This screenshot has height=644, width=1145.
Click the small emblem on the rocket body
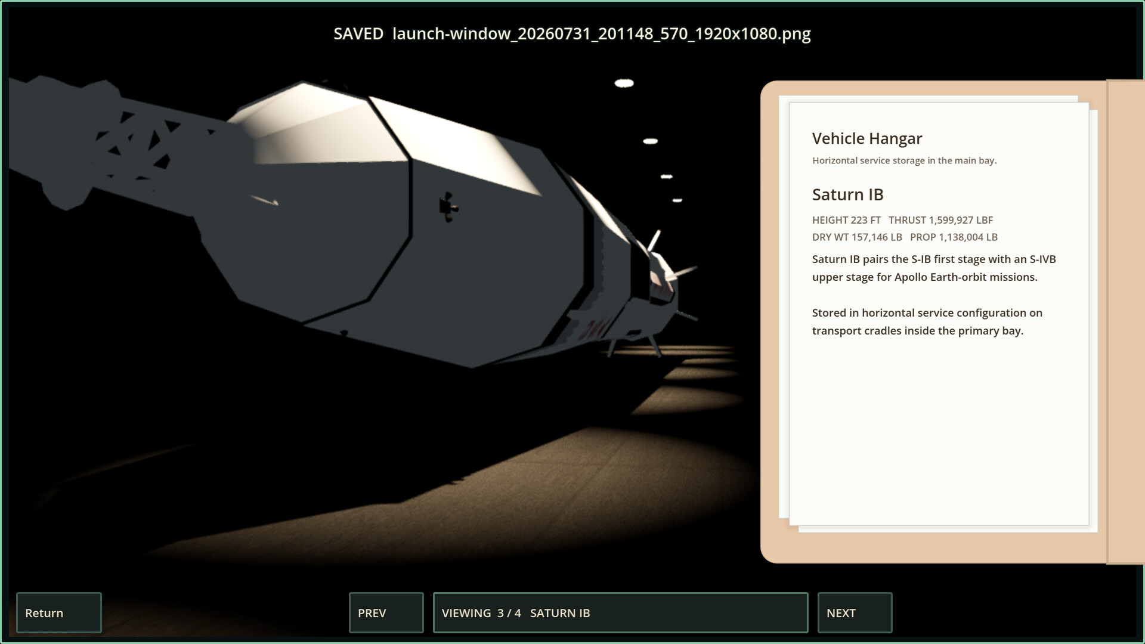[448, 207]
